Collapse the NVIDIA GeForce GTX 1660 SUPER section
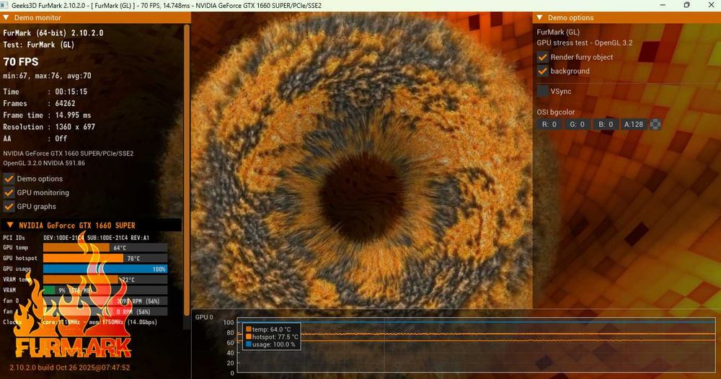 click(9, 225)
